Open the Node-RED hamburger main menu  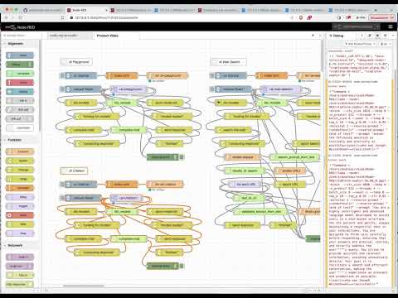coord(391,26)
